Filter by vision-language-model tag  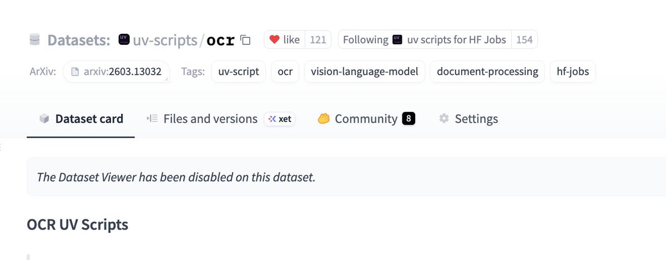click(365, 72)
